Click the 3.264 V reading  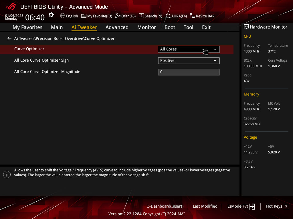click(x=250, y=167)
